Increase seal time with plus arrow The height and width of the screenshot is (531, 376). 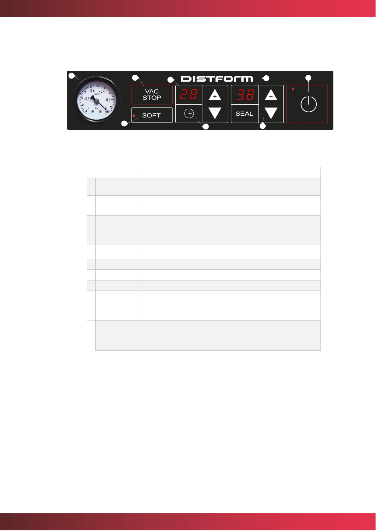271,95
